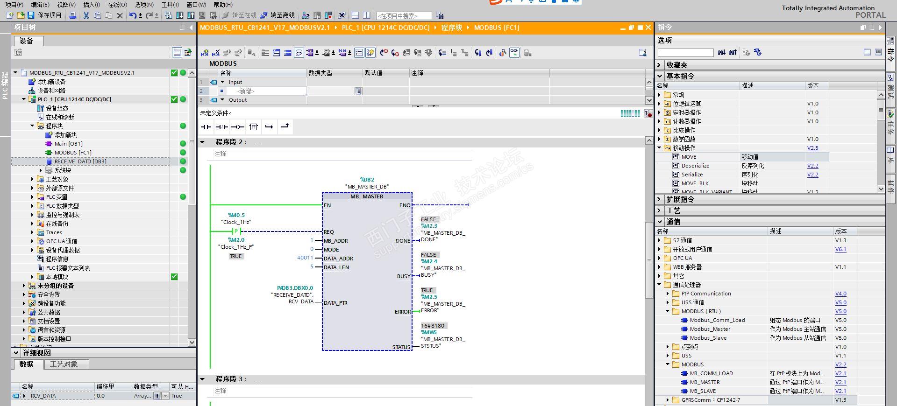The height and width of the screenshot is (406, 897).
Task: Expand the 收藏夹 section in instructions
Action: [660, 65]
